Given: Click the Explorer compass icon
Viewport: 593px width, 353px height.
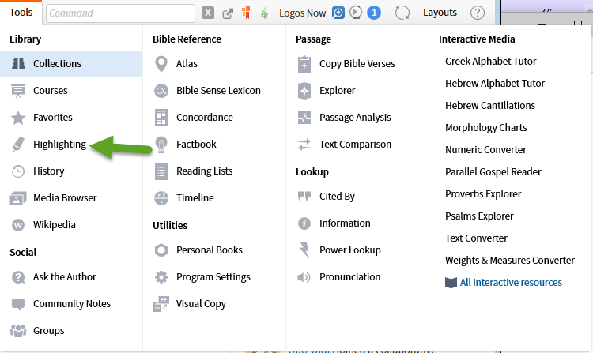Looking at the screenshot, I should pyautogui.click(x=304, y=91).
